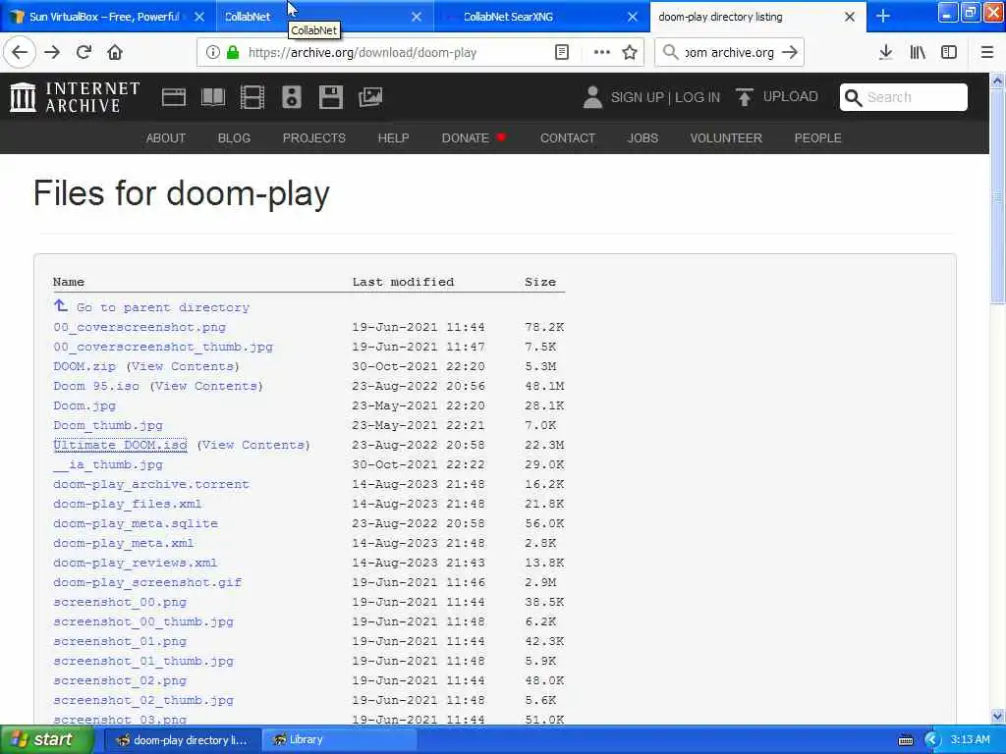This screenshot has width=1006, height=754.
Task: Select Library window in taskbar
Action: [339, 740]
